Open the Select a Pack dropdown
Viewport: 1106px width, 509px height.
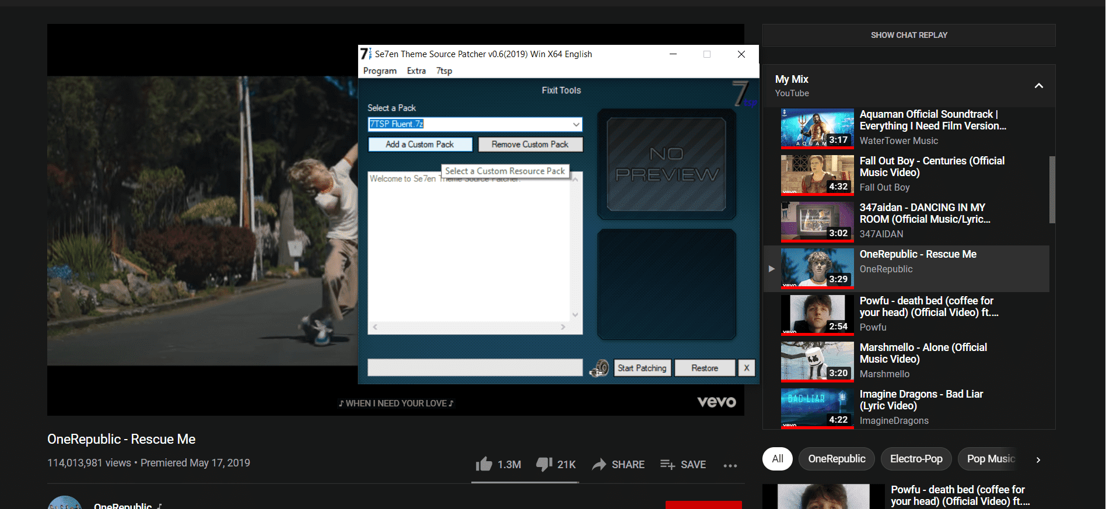475,124
